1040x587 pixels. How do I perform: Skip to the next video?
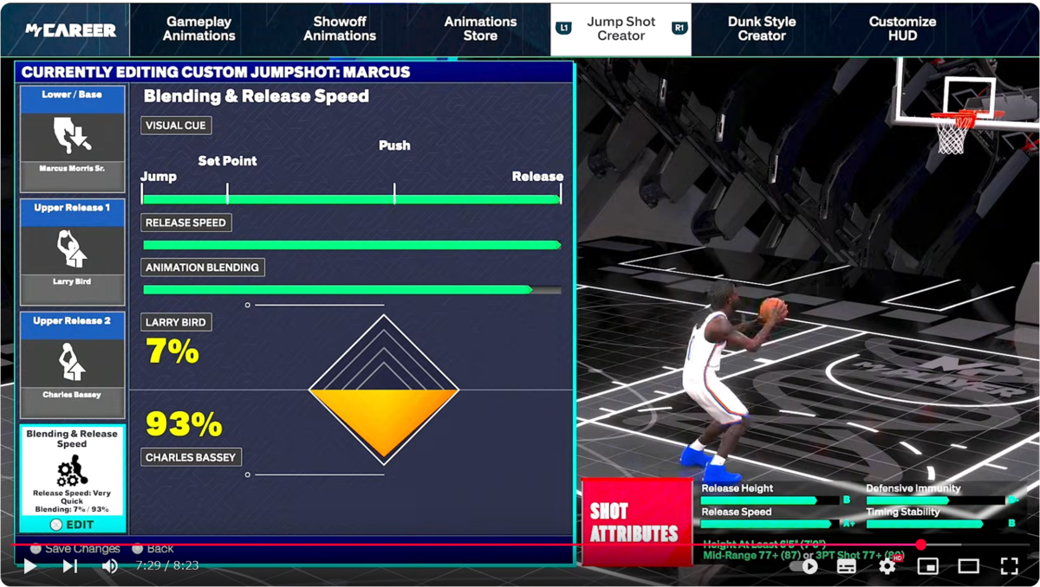coord(70,566)
